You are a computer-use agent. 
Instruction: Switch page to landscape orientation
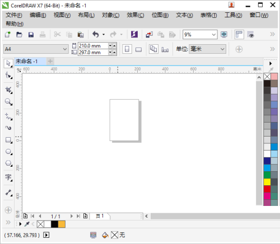pos(138,49)
